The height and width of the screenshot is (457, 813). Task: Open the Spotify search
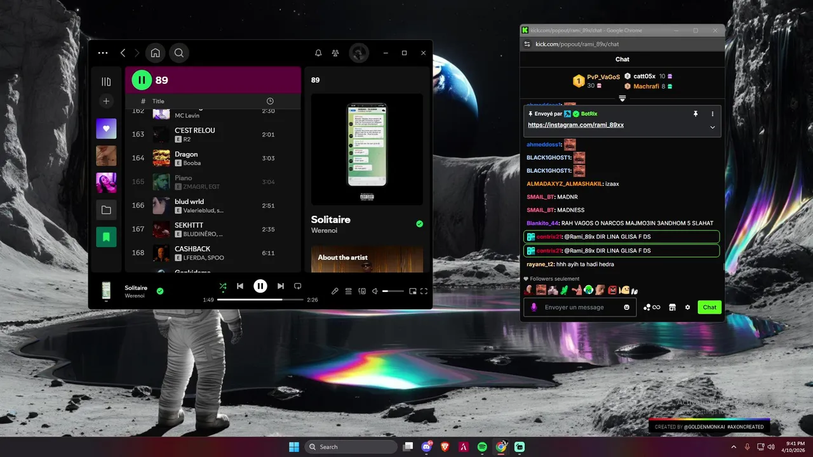coord(179,53)
